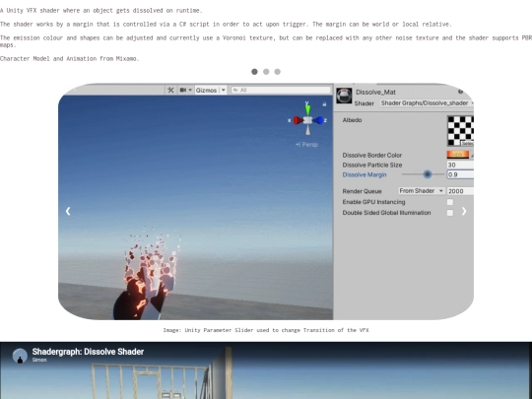
Task: Click the Character Model and Animation credit line
Action: pyautogui.click(x=70, y=59)
